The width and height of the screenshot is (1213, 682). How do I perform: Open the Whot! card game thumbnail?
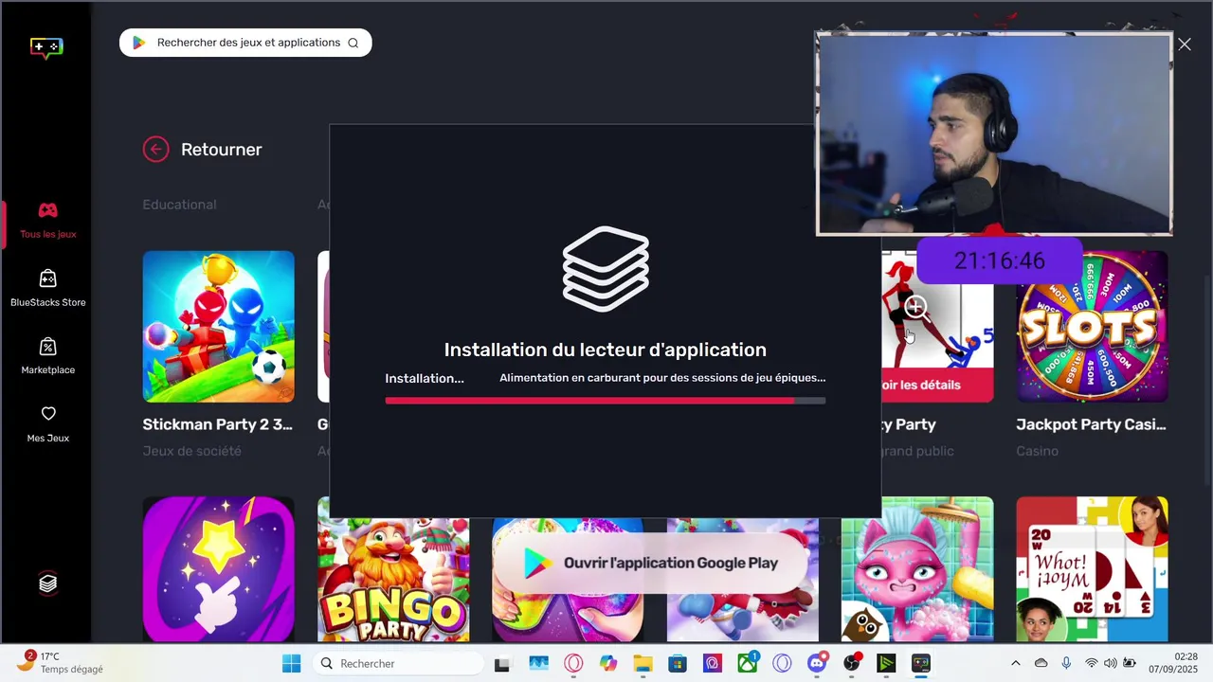point(1092,569)
